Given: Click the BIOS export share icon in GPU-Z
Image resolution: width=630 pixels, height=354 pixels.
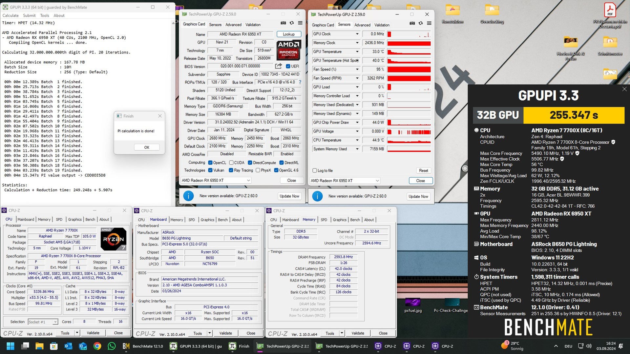Looking at the screenshot, I should click(279, 66).
